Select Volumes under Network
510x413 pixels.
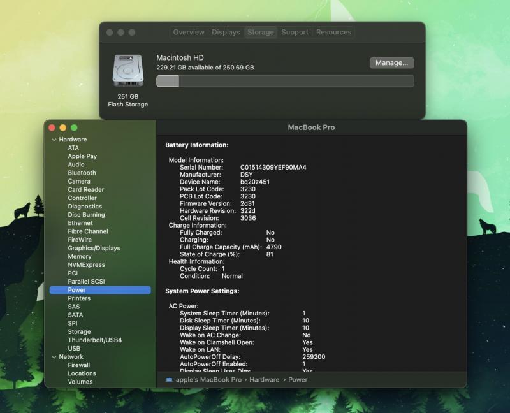click(x=80, y=382)
